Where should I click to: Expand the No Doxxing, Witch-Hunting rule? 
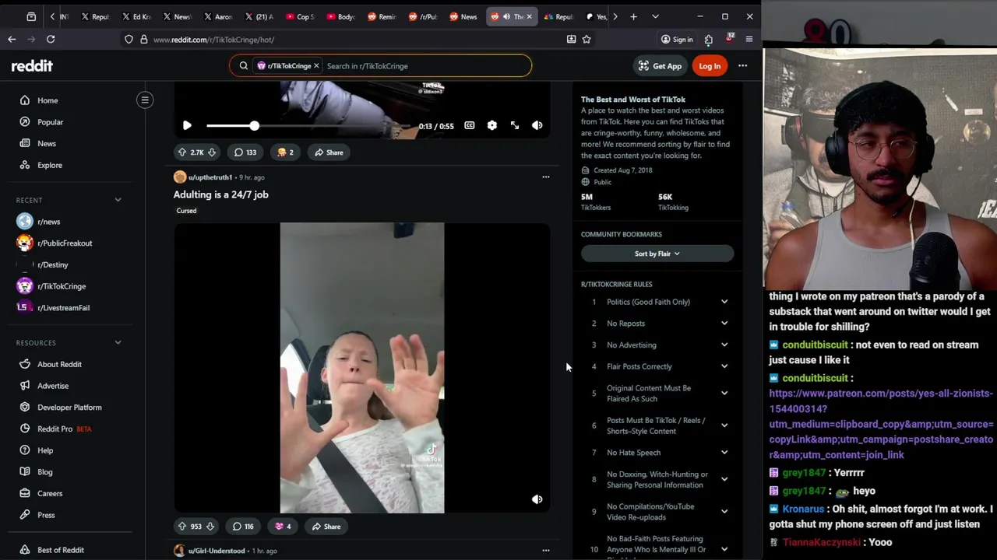[x=724, y=480]
